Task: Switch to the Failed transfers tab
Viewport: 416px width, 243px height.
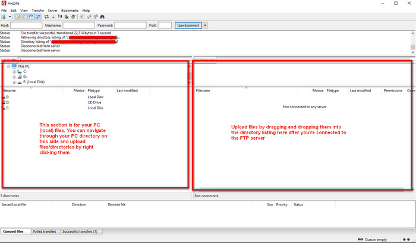Action: (x=45, y=232)
